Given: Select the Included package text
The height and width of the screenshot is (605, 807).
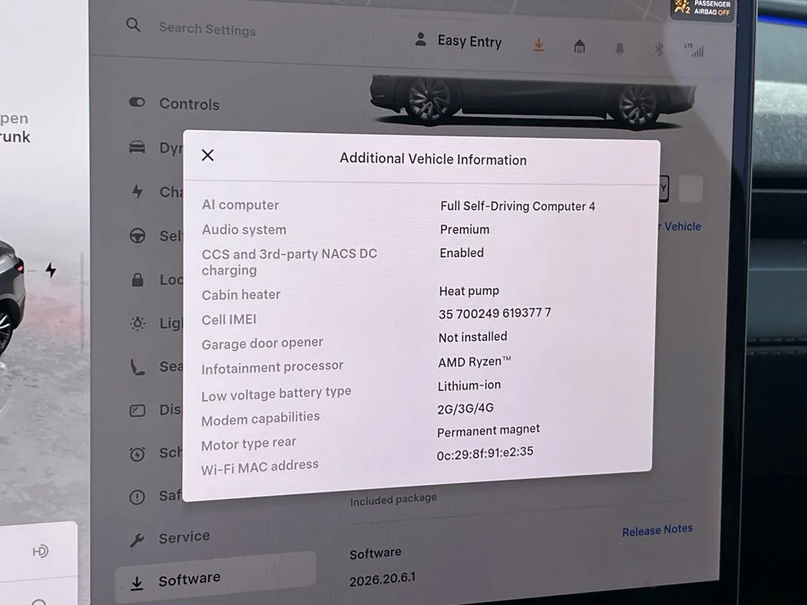Looking at the screenshot, I should (x=393, y=499).
